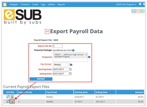Download export file 1
147x107 pixels.
[12, 96]
